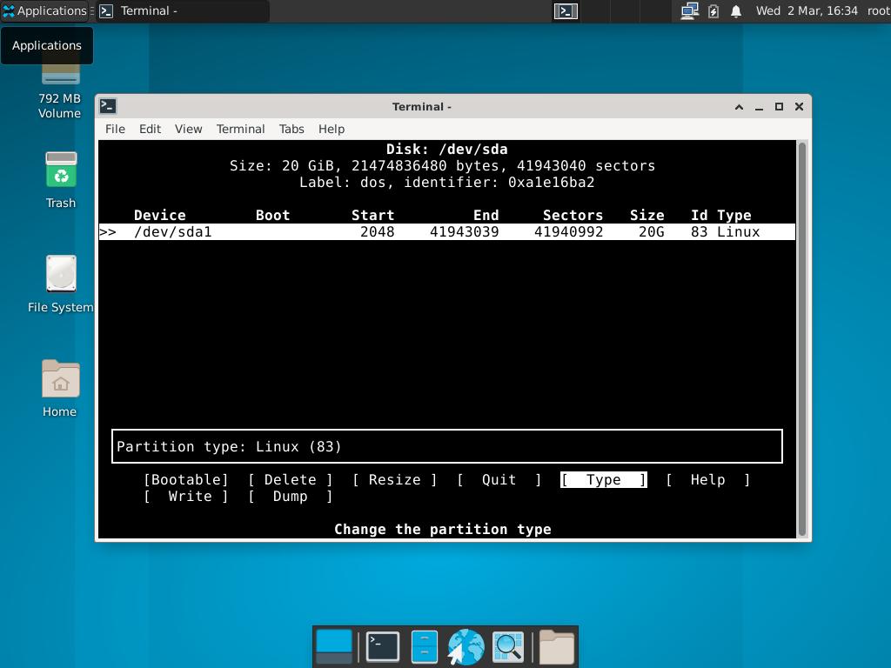Open the folder icon in dock
Image resolution: width=891 pixels, height=668 pixels.
point(556,646)
